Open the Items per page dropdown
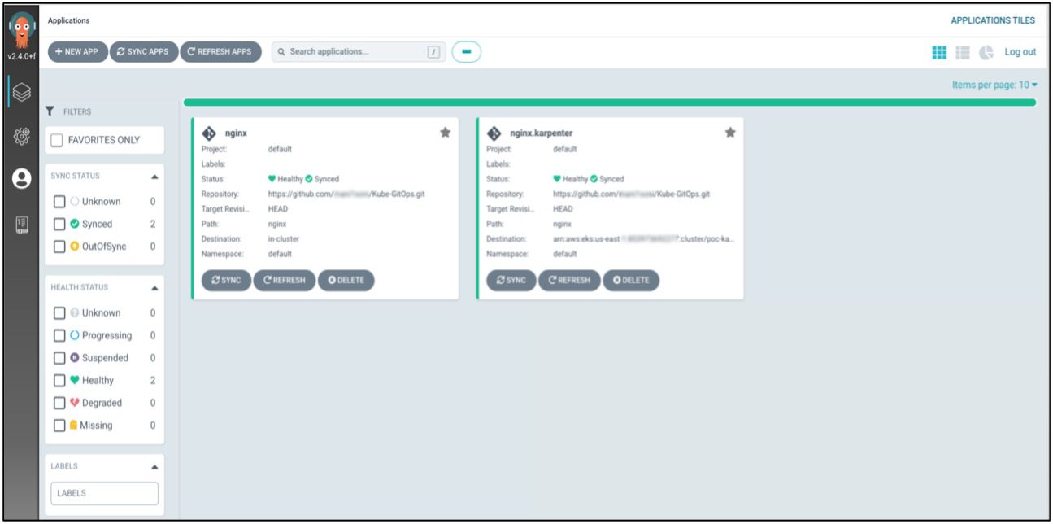 tap(994, 85)
